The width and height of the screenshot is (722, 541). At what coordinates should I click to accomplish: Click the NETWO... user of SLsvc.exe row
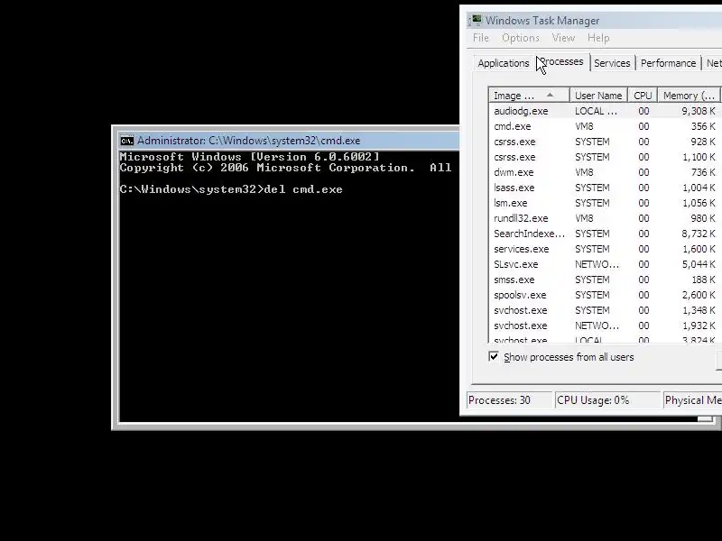[x=597, y=264]
